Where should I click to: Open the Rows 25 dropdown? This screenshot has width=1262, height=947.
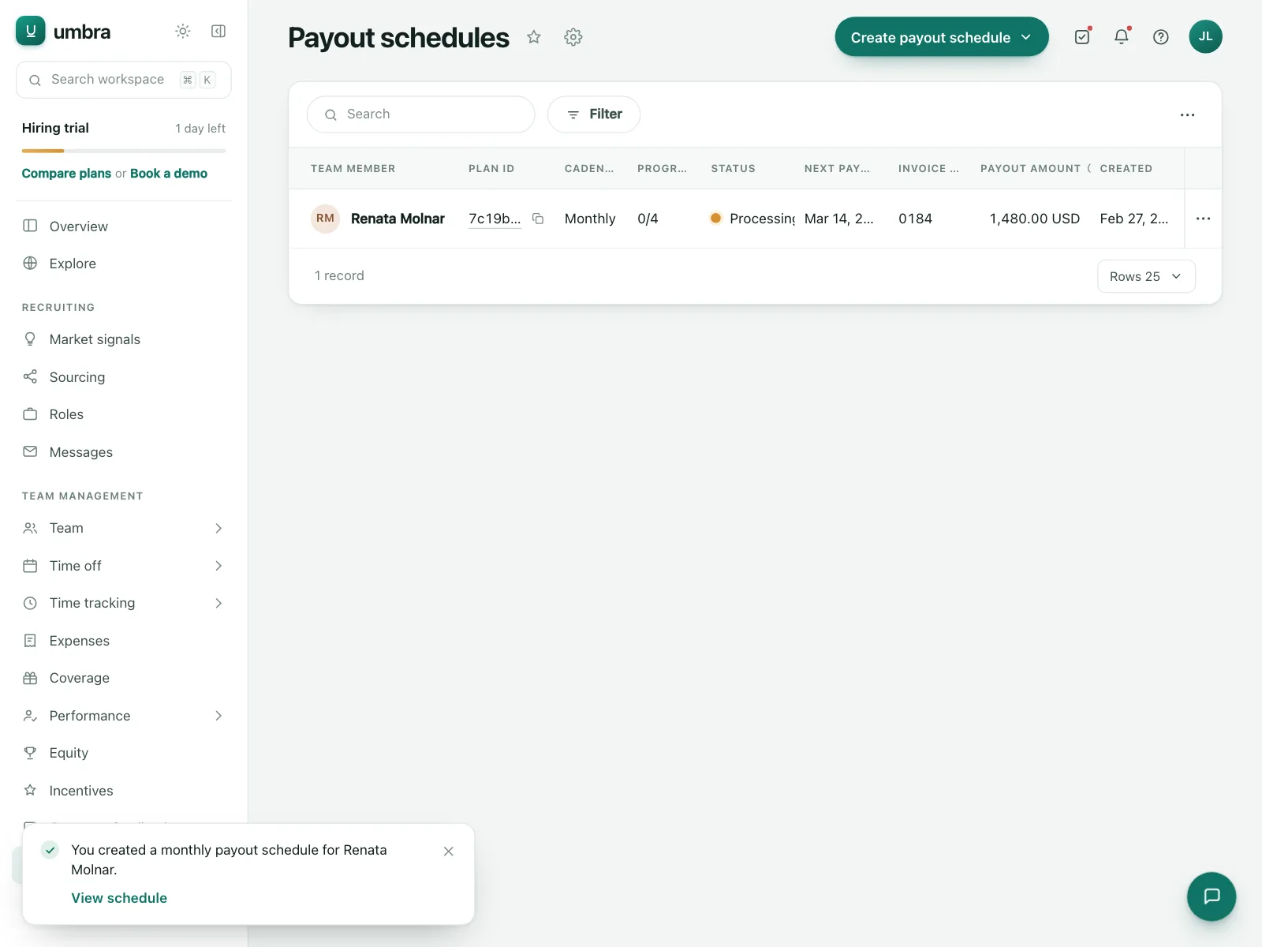pos(1146,276)
